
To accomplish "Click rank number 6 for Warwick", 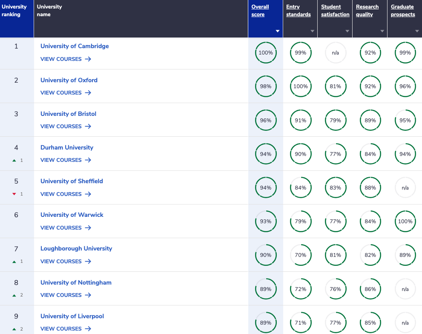I will (x=16, y=215).
